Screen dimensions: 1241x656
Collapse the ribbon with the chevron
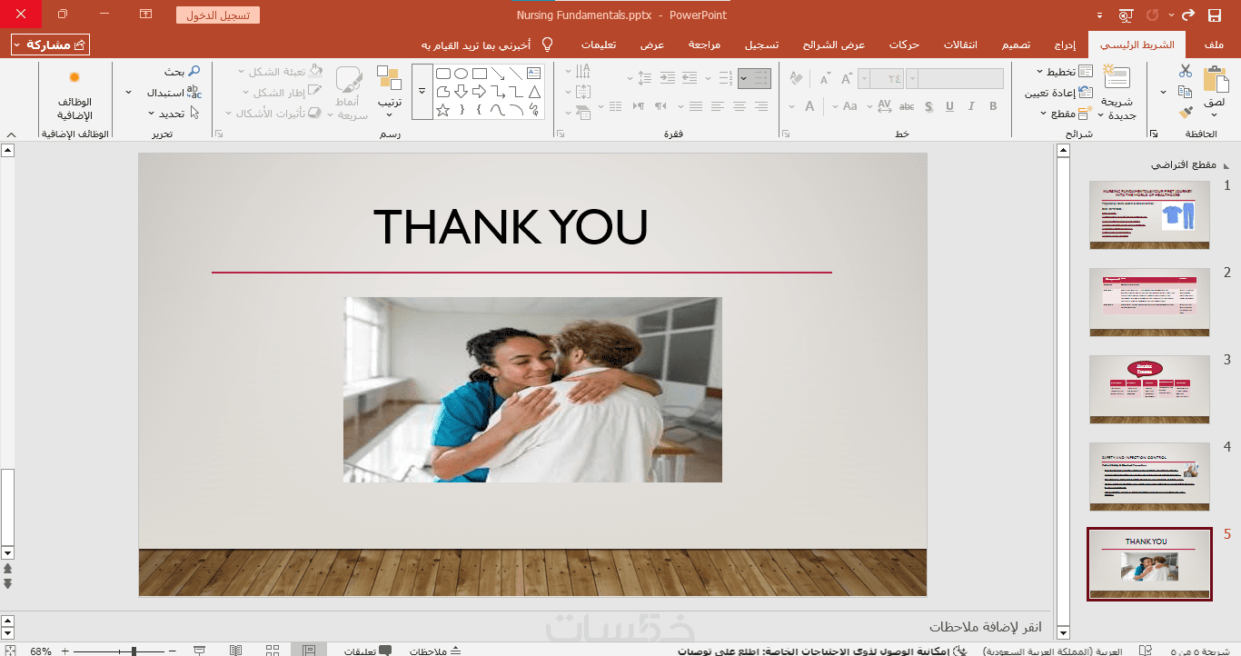(x=10, y=134)
